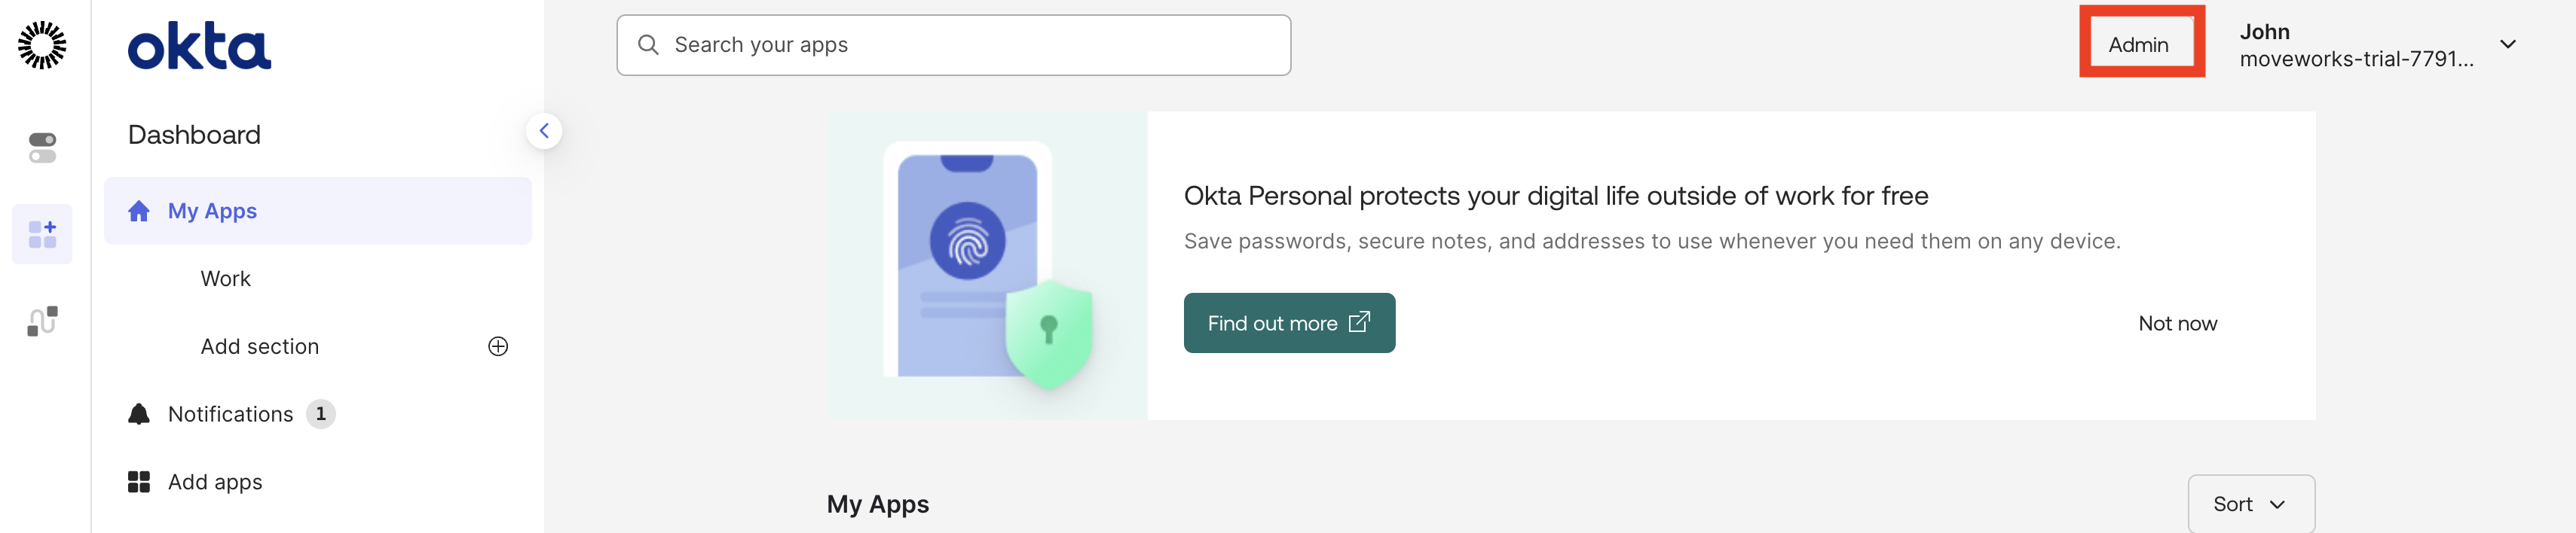
Task: Click the Admin button
Action: [2138, 45]
